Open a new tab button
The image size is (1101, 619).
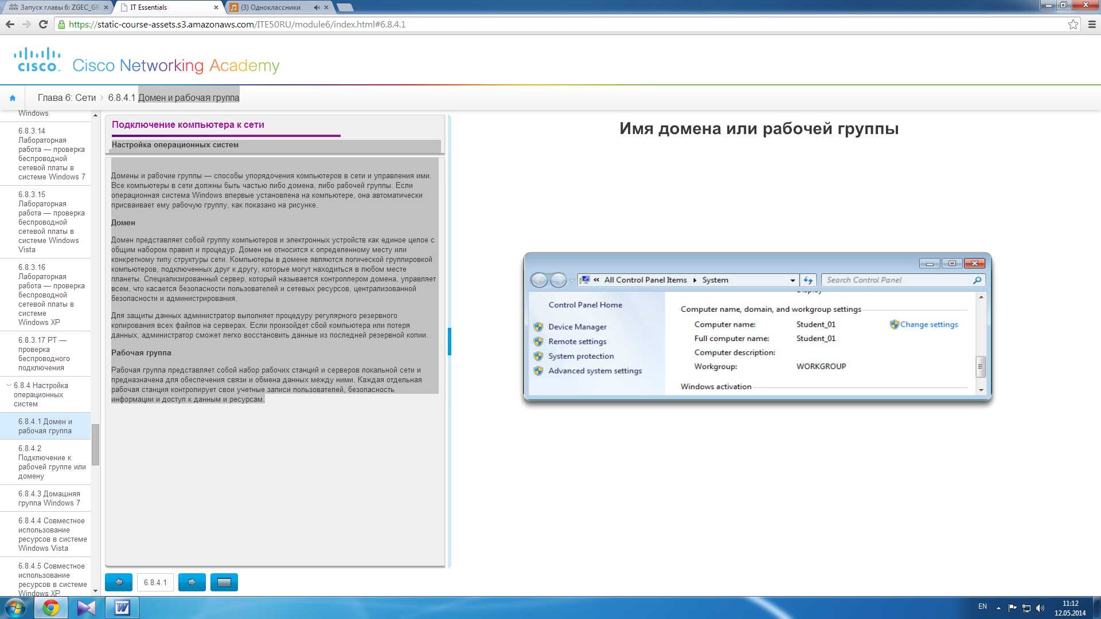(x=345, y=7)
